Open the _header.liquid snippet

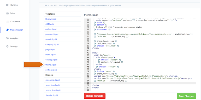[x=51, y=95]
